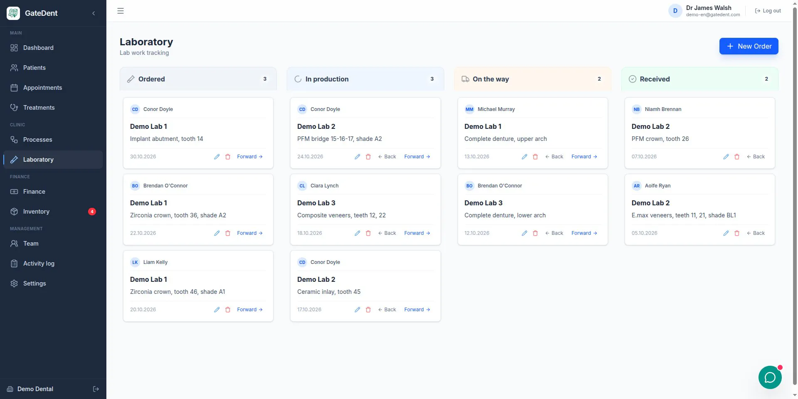798x399 pixels.
Task: Log out of the account
Action: pyautogui.click(x=768, y=11)
